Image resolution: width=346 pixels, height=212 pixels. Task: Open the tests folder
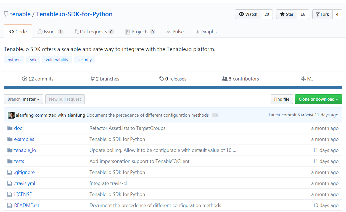tap(19, 161)
